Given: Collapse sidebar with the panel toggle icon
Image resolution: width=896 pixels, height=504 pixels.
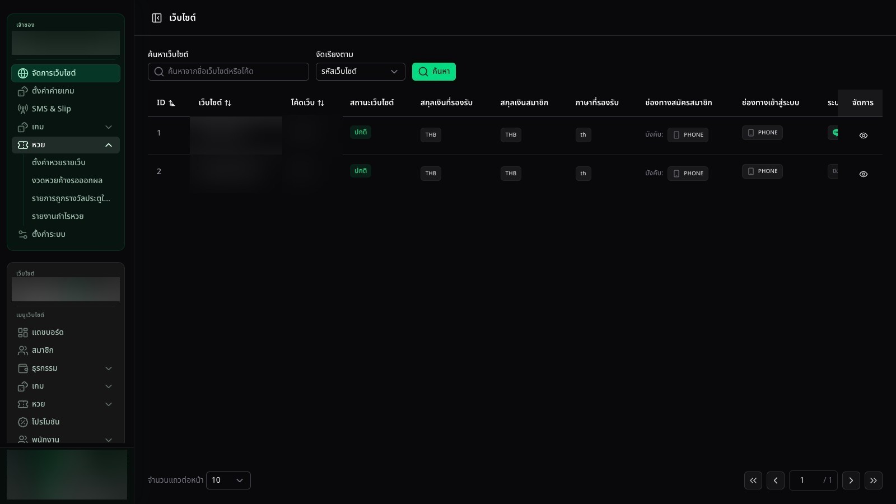Looking at the screenshot, I should click(x=157, y=18).
